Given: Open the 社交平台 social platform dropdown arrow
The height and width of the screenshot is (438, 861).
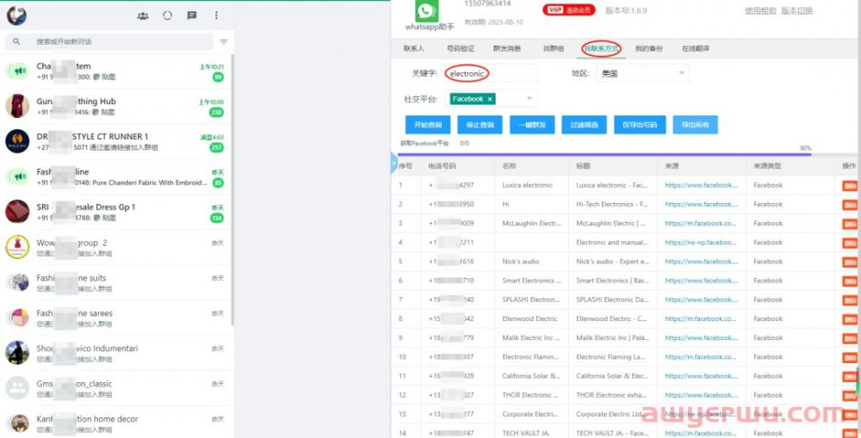Looking at the screenshot, I should pyautogui.click(x=530, y=99).
